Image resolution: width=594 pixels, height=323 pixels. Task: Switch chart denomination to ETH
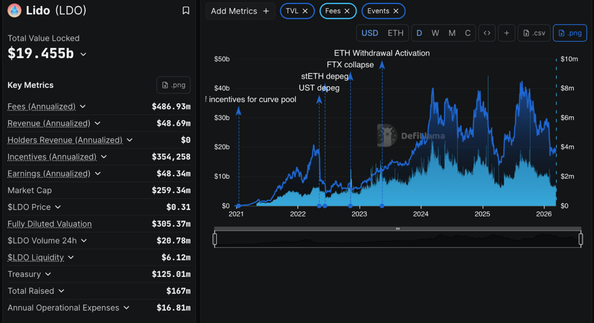click(396, 33)
